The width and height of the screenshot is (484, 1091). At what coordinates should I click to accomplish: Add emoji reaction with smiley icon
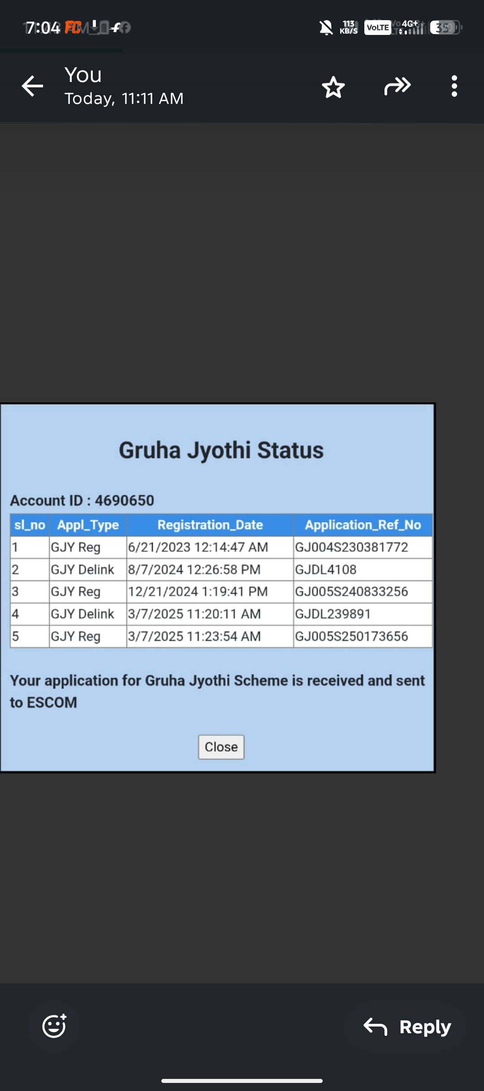tap(54, 1026)
